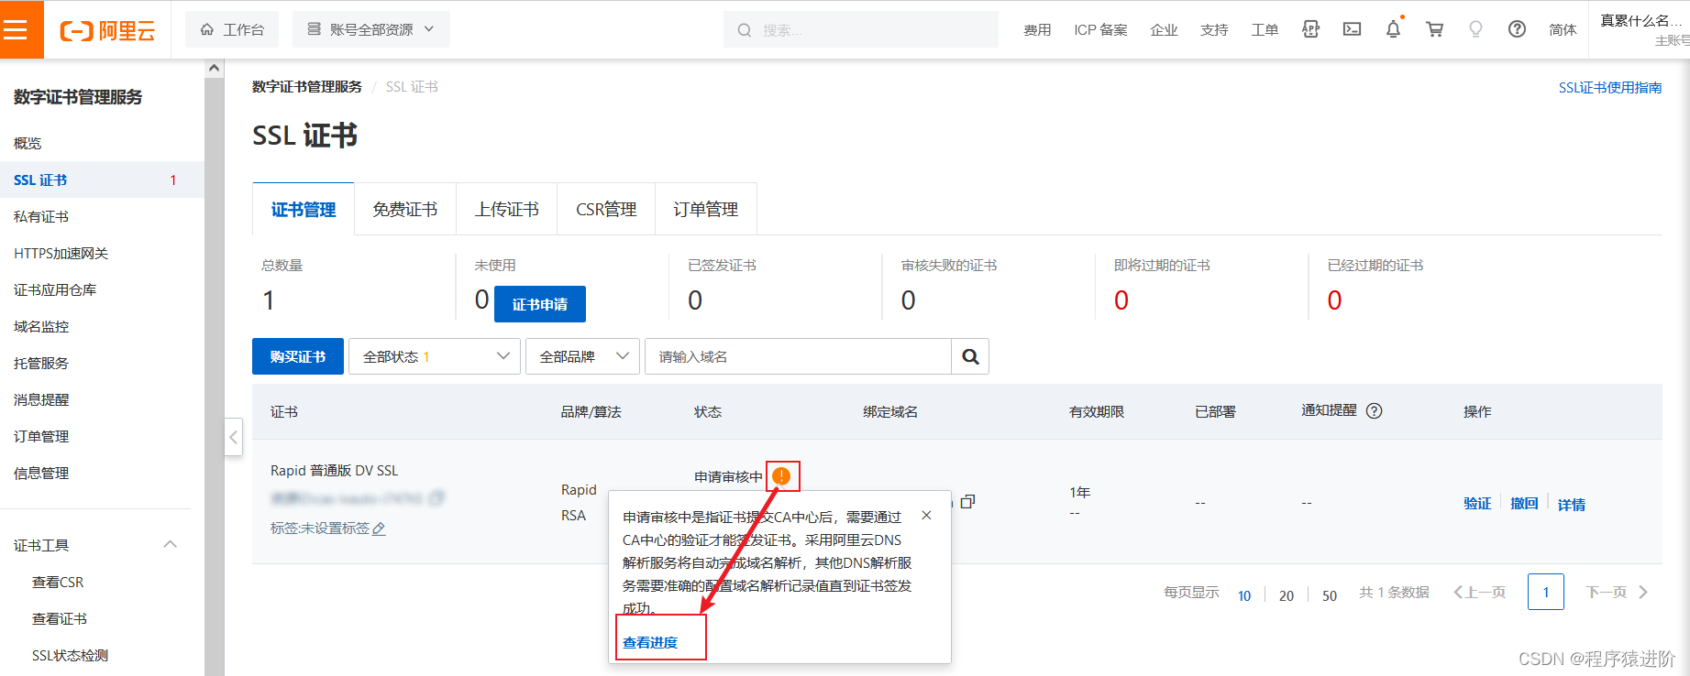This screenshot has height=676, width=1690.
Task: Open the help question mark icon
Action: 1517,29
